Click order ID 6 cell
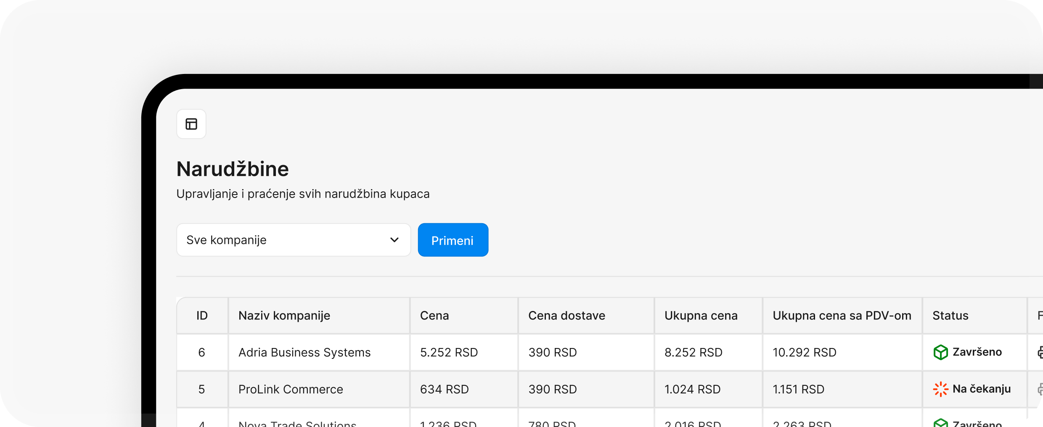 [202, 352]
